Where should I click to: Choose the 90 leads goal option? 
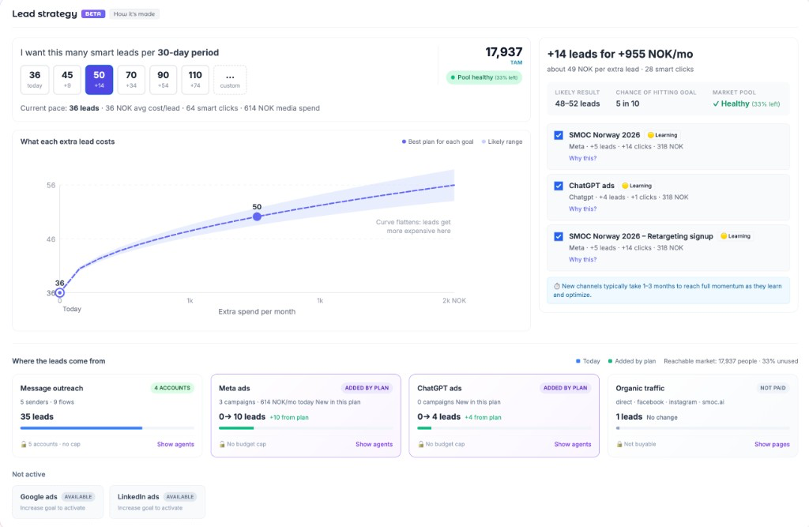click(163, 80)
